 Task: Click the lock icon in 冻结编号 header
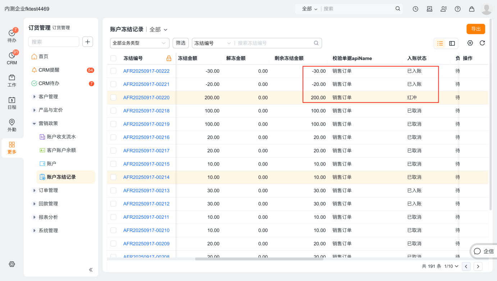pos(169,58)
